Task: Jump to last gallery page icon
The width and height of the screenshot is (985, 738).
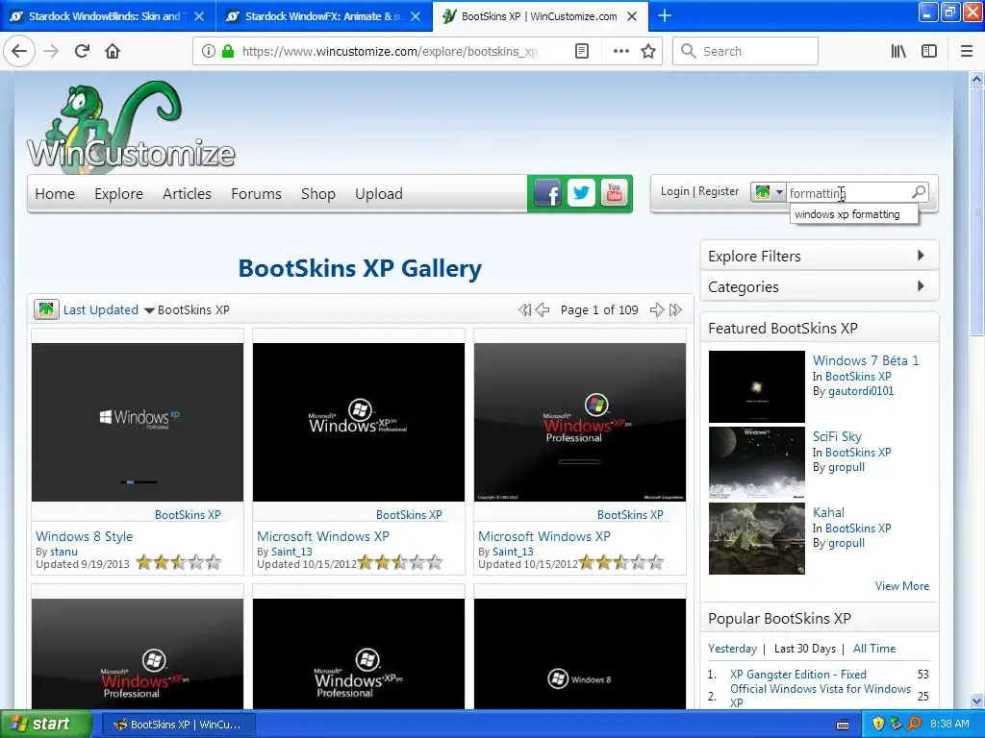Action: [675, 309]
